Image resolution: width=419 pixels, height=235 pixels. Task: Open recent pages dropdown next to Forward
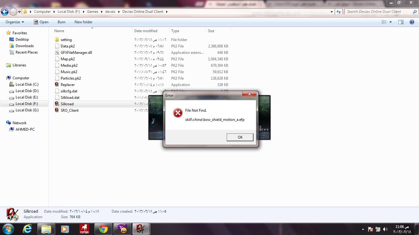(x=20, y=12)
